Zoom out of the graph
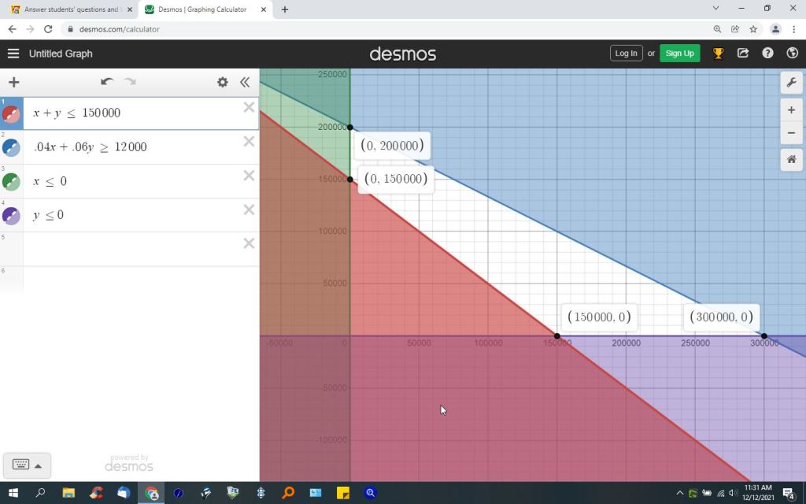This screenshot has width=806, height=504. pyautogui.click(x=792, y=132)
